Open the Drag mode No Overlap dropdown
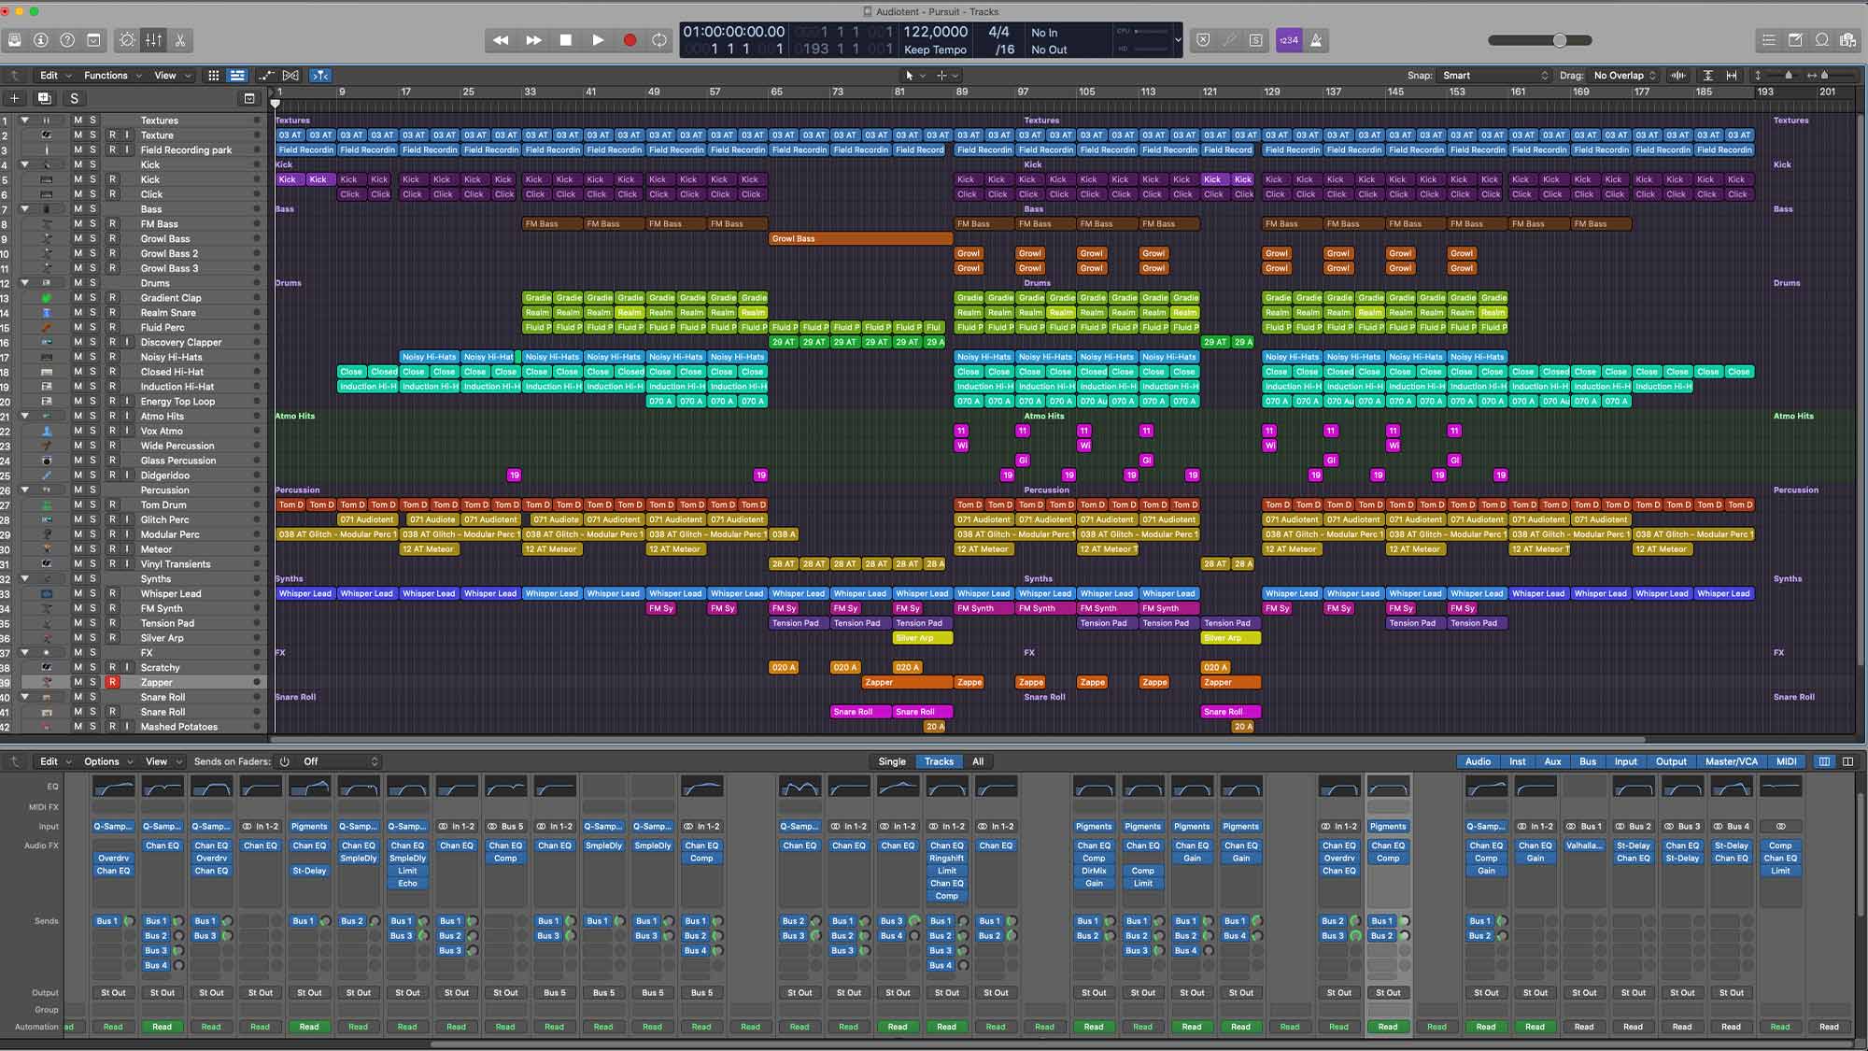The width and height of the screenshot is (1868, 1051). click(x=1624, y=76)
